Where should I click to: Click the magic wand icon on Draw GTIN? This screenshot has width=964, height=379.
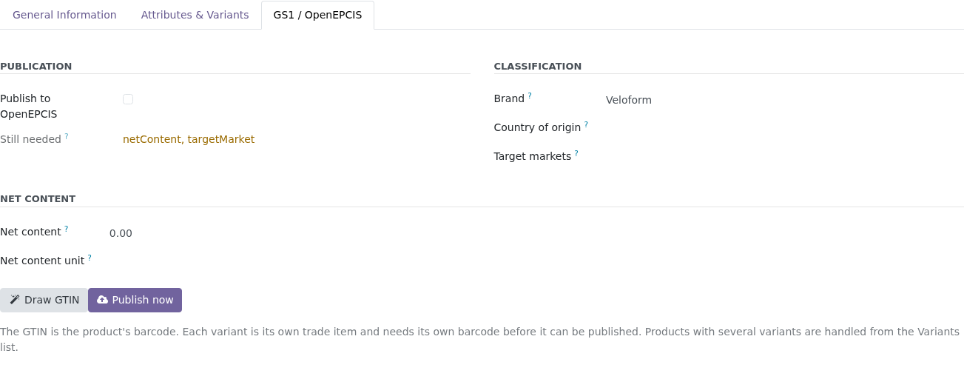pyautogui.click(x=15, y=300)
